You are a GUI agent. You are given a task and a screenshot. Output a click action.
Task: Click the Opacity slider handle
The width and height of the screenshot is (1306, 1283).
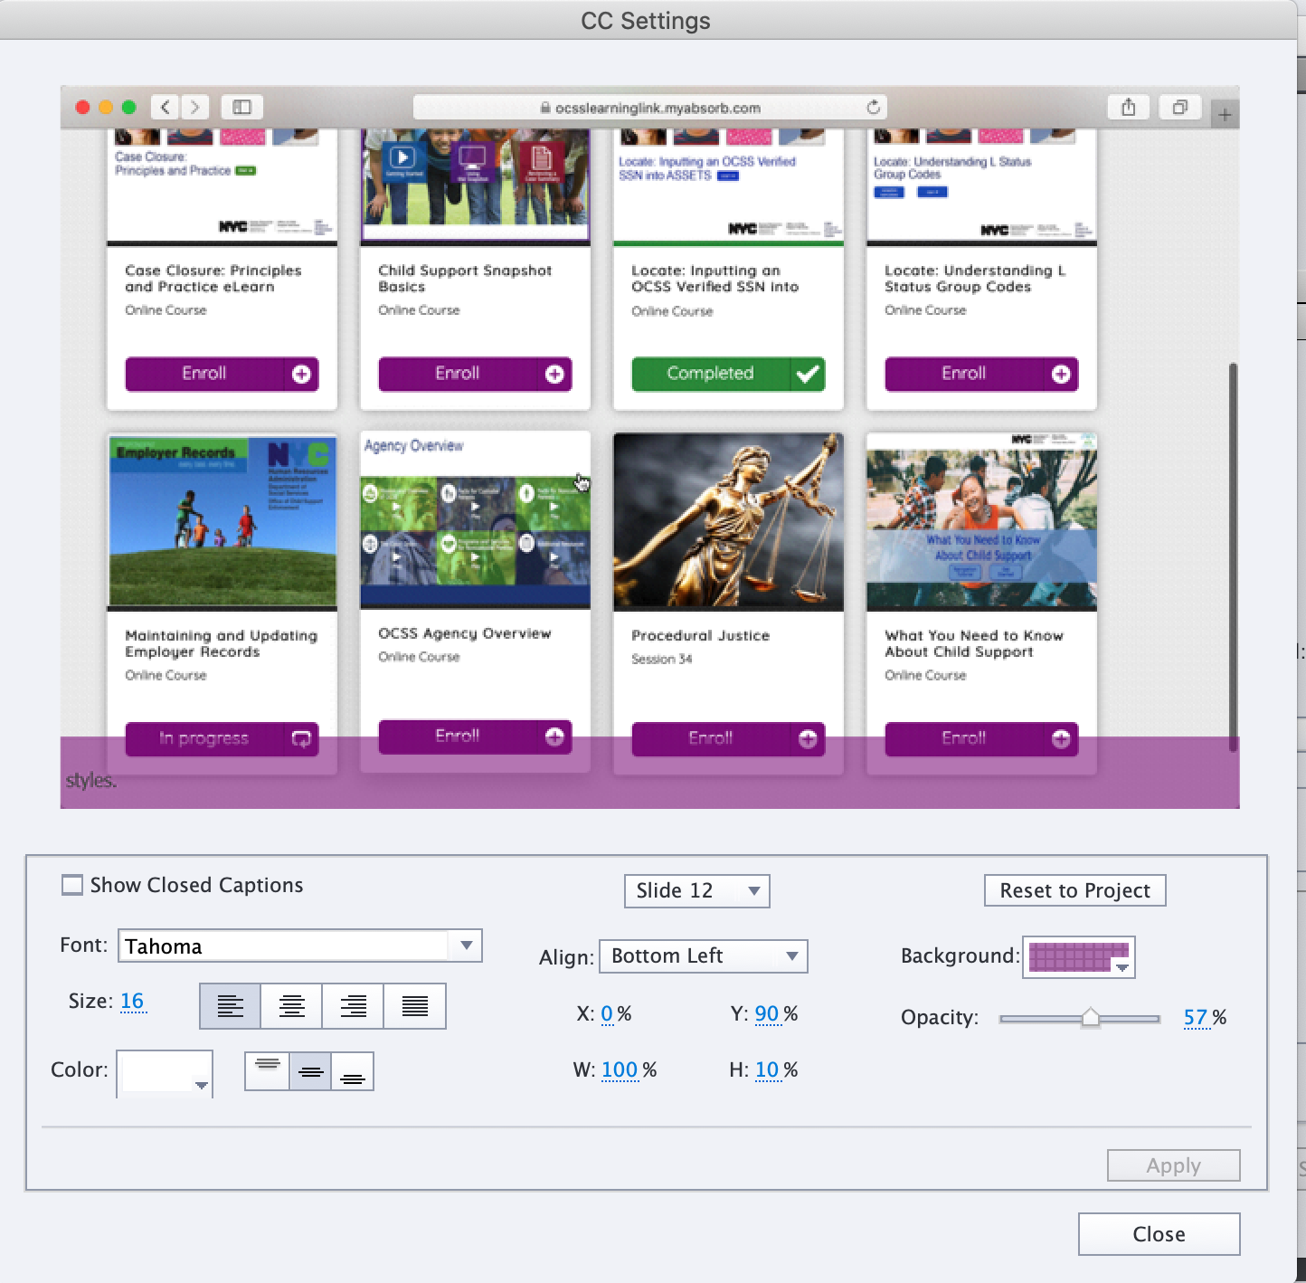click(1091, 1018)
